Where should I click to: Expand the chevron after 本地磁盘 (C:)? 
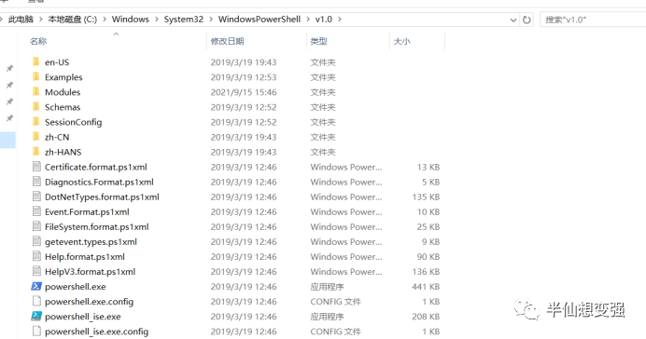[105, 20]
